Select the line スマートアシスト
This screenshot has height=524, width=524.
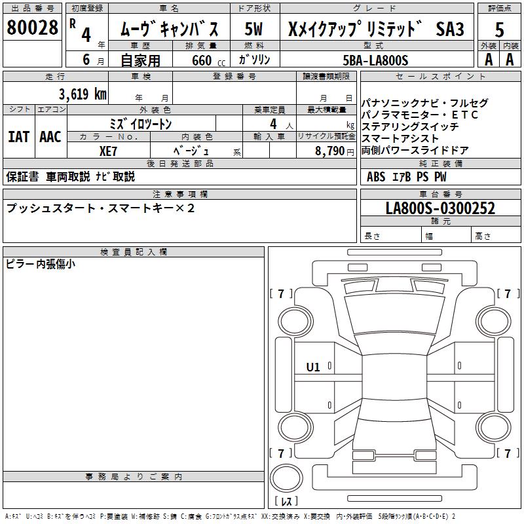(x=400, y=138)
